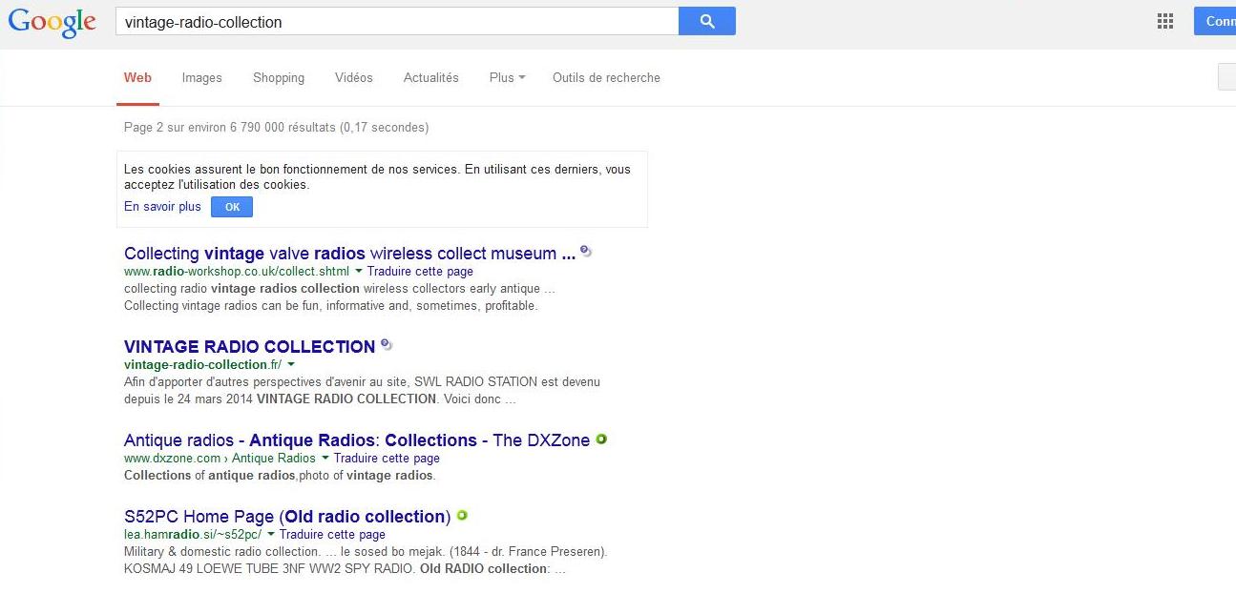Click Traduire cette page for dxzone result

click(x=387, y=459)
